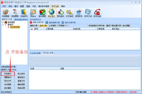Viewport: 142px width, 94px height.
Task: Click the 导出文件 button
Action: coord(8,81)
